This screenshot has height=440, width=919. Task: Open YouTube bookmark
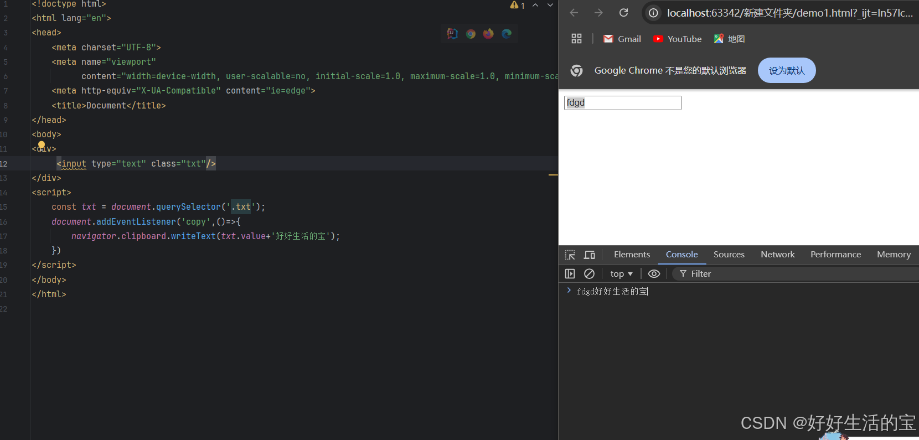point(677,39)
